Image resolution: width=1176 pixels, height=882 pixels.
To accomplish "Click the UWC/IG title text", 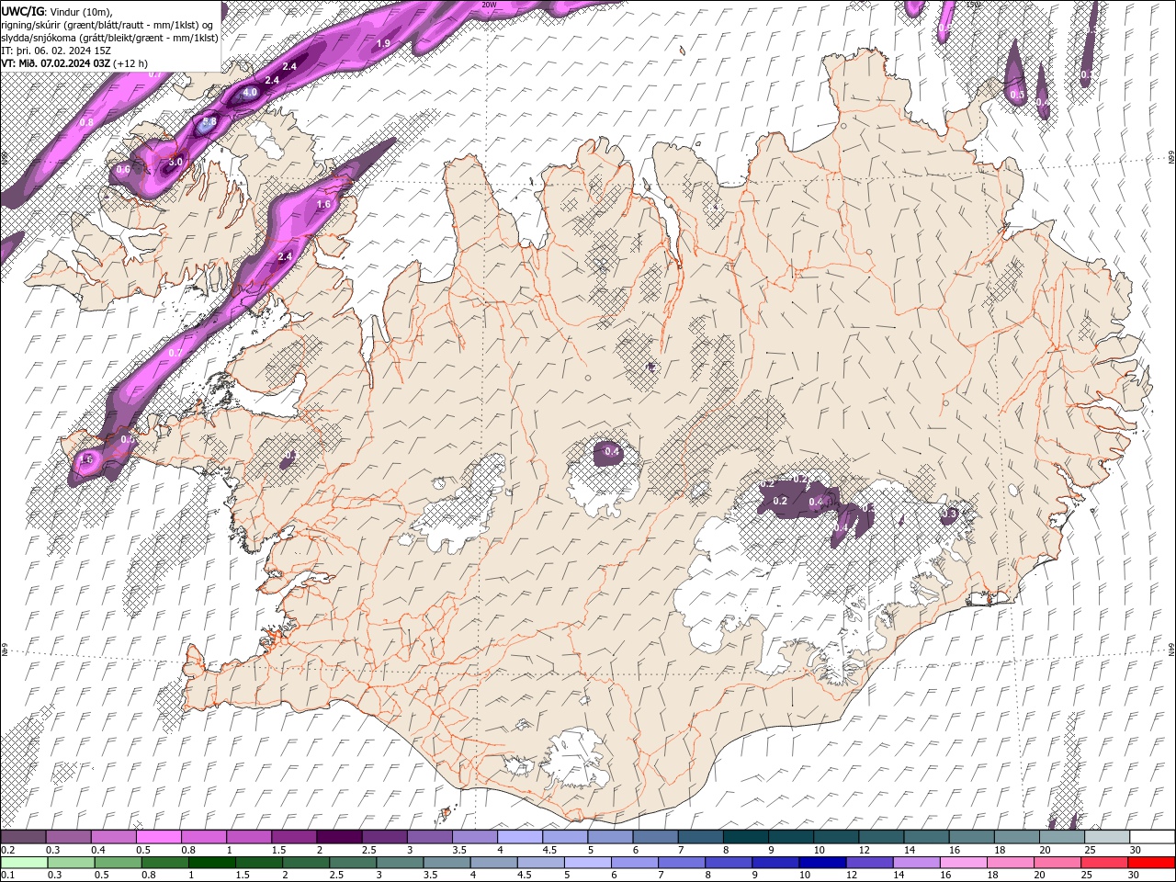I will pyautogui.click(x=21, y=11).
